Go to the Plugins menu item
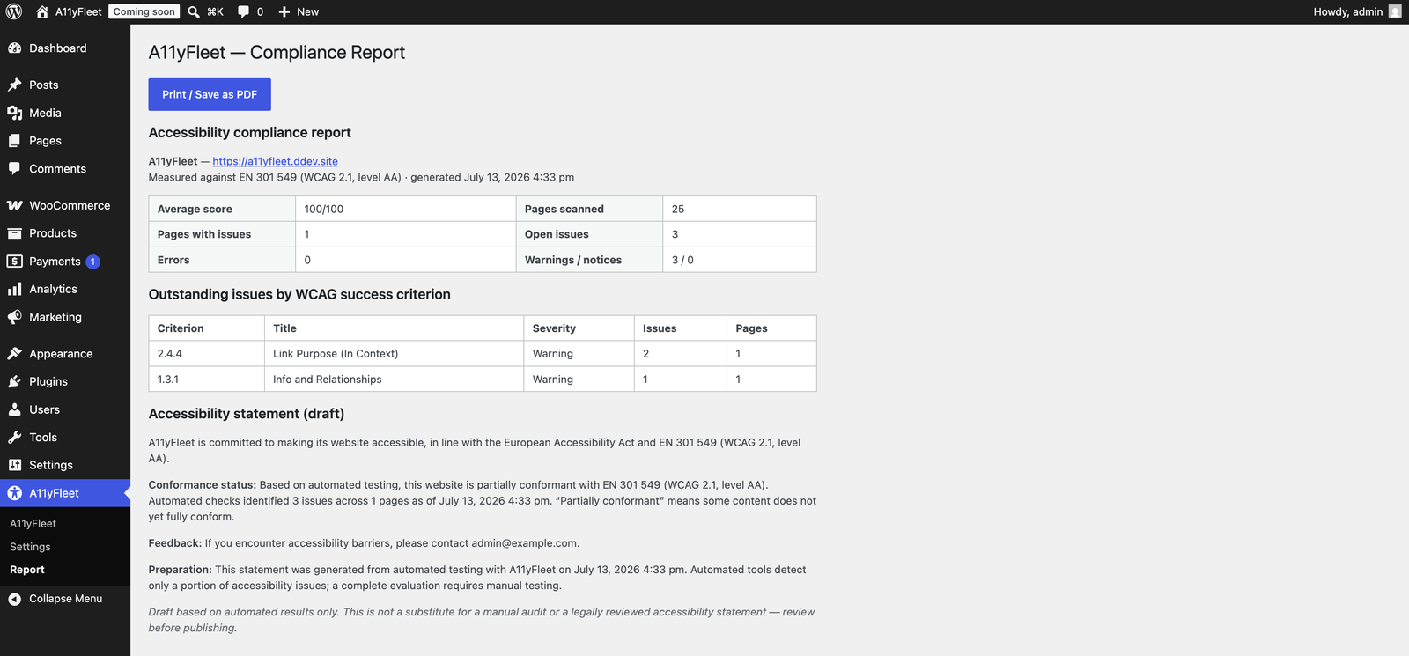This screenshot has height=656, width=1409. (65, 381)
